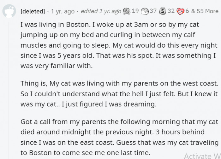The height and width of the screenshot is (159, 221).
Task: Click the silver S medal award icon
Action: [163, 11]
